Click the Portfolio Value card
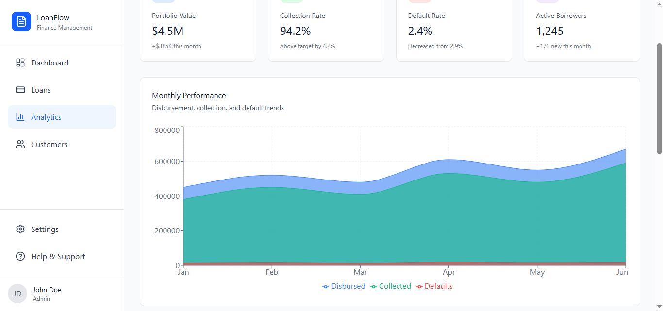The image size is (663, 311). pos(198,30)
